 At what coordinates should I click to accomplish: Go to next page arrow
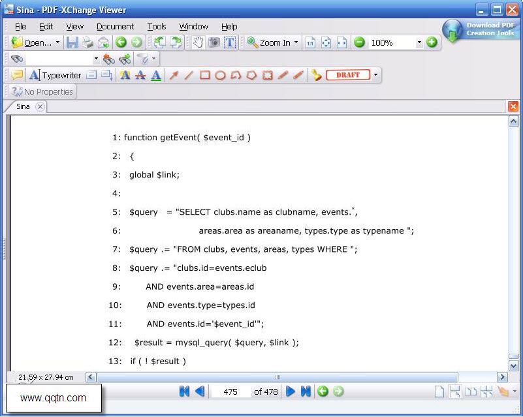point(290,392)
